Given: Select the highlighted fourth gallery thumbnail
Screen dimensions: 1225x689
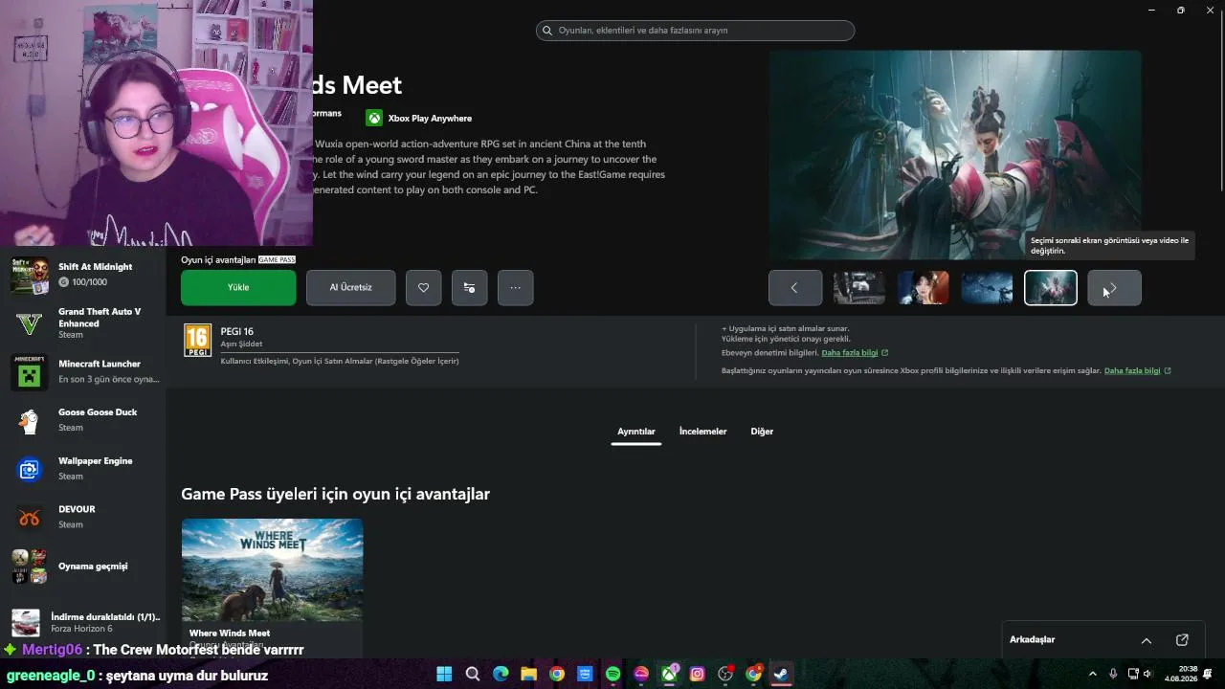Looking at the screenshot, I should (1051, 288).
